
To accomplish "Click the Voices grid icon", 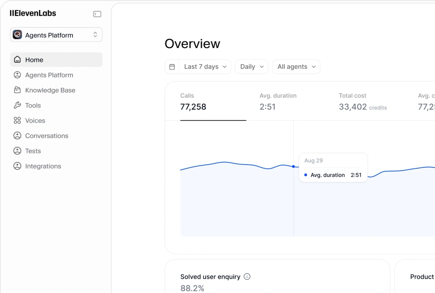I will [x=17, y=121].
